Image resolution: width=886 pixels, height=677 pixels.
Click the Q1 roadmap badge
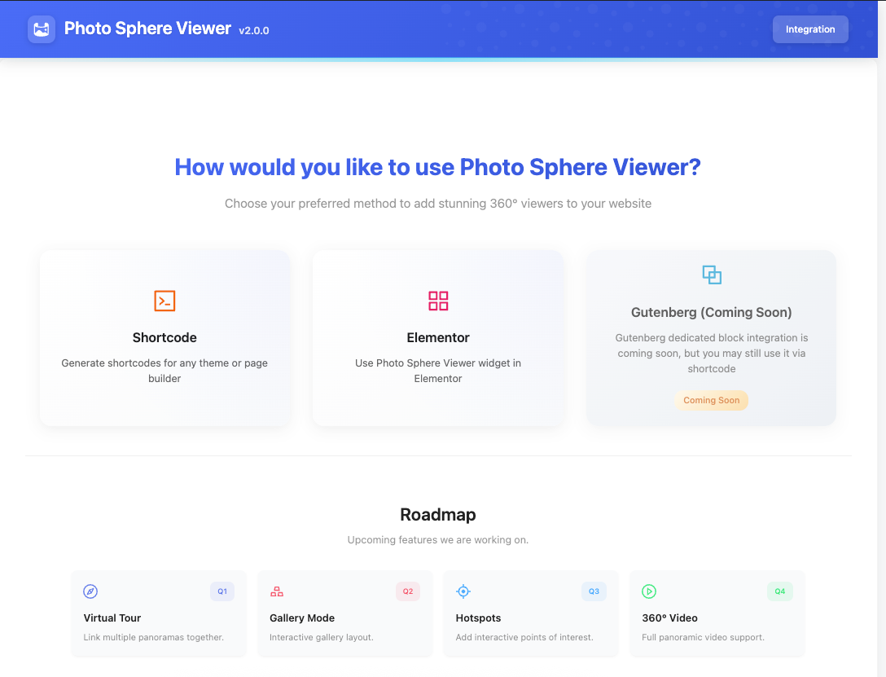(x=222, y=591)
